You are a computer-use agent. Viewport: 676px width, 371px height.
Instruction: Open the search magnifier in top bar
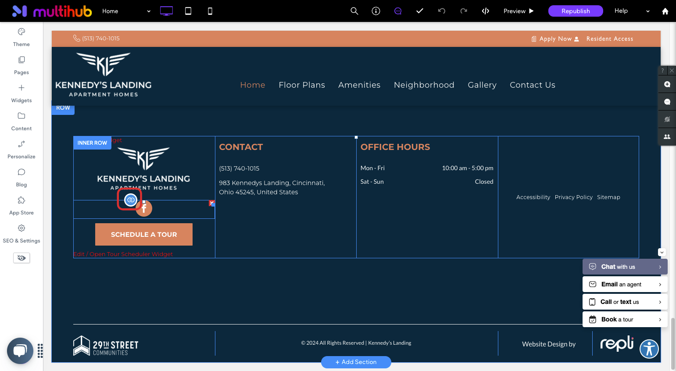click(x=354, y=11)
